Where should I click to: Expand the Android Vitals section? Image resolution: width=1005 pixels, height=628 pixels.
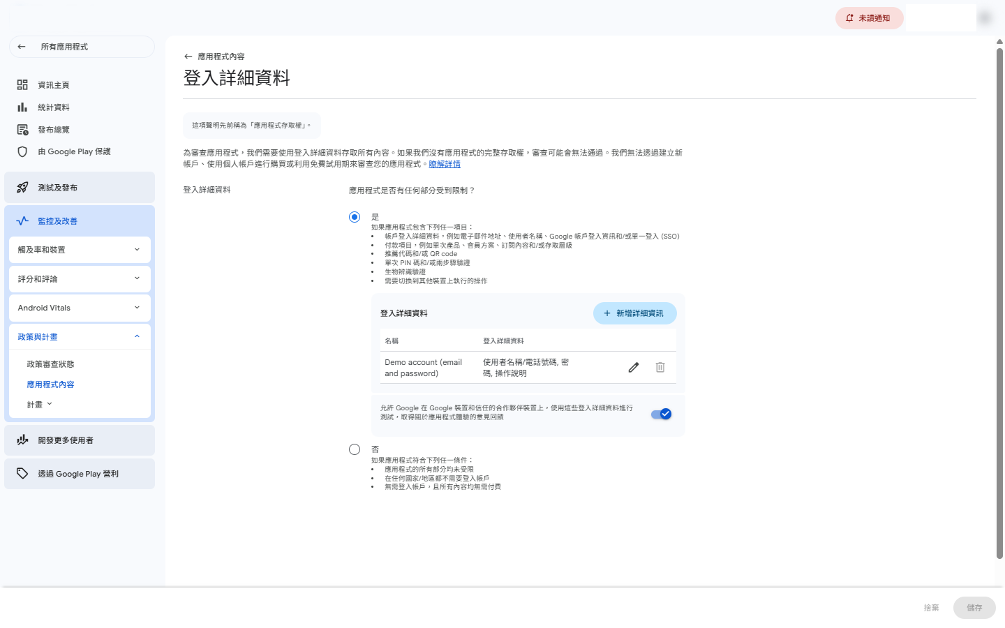pos(80,308)
